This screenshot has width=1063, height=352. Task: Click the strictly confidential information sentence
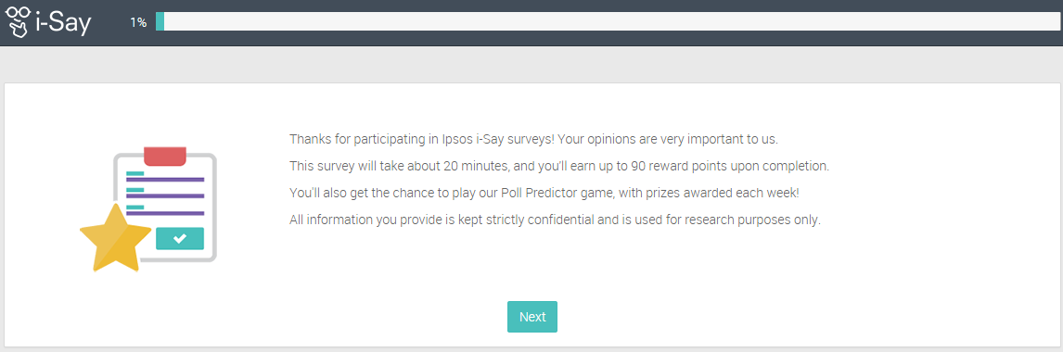pos(556,220)
